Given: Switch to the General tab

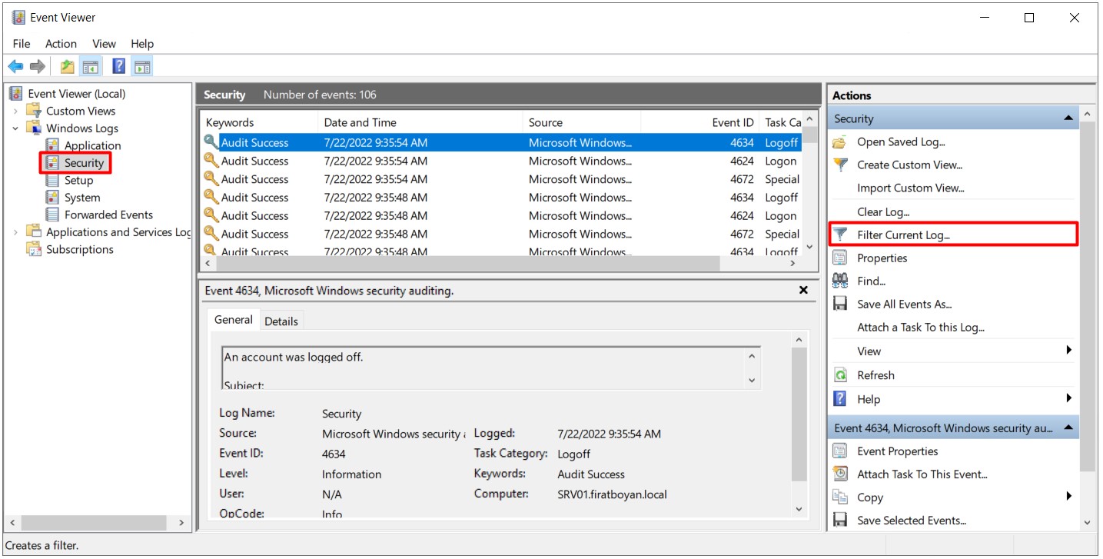Looking at the screenshot, I should coord(234,320).
